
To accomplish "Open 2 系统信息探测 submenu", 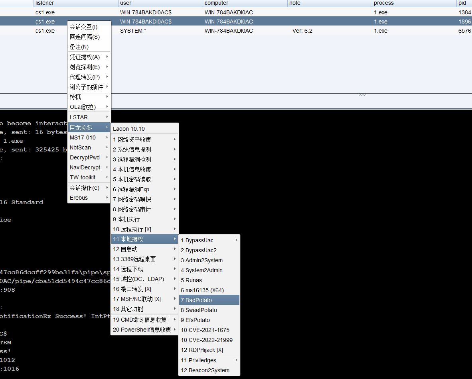I will [144, 149].
